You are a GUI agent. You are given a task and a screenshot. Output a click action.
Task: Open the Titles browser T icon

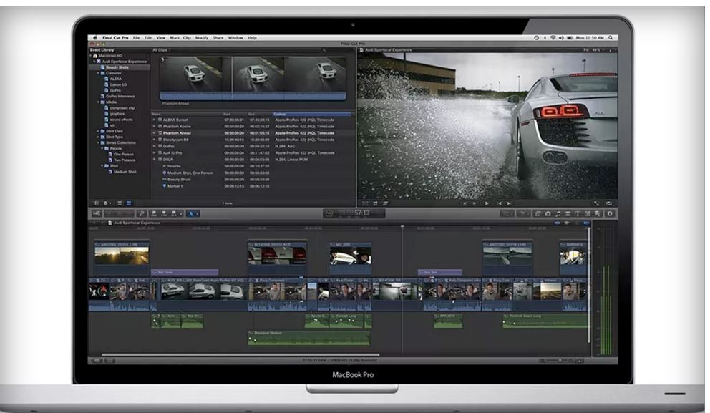577,212
